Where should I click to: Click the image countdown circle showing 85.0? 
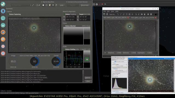pos(13,61)
